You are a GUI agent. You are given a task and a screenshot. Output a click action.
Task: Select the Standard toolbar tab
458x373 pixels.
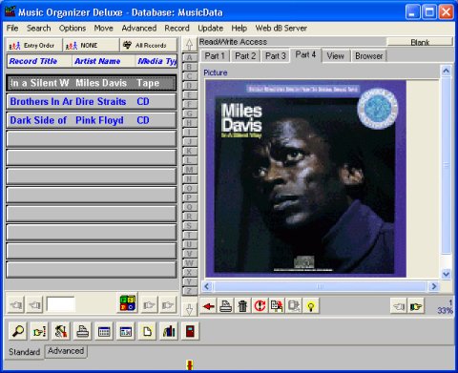tap(25, 352)
